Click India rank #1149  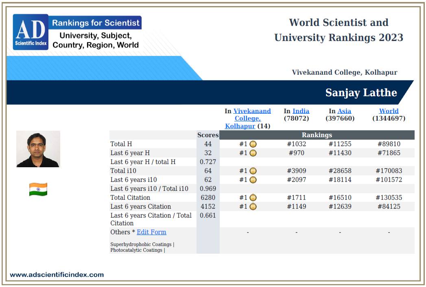[x=296, y=207]
